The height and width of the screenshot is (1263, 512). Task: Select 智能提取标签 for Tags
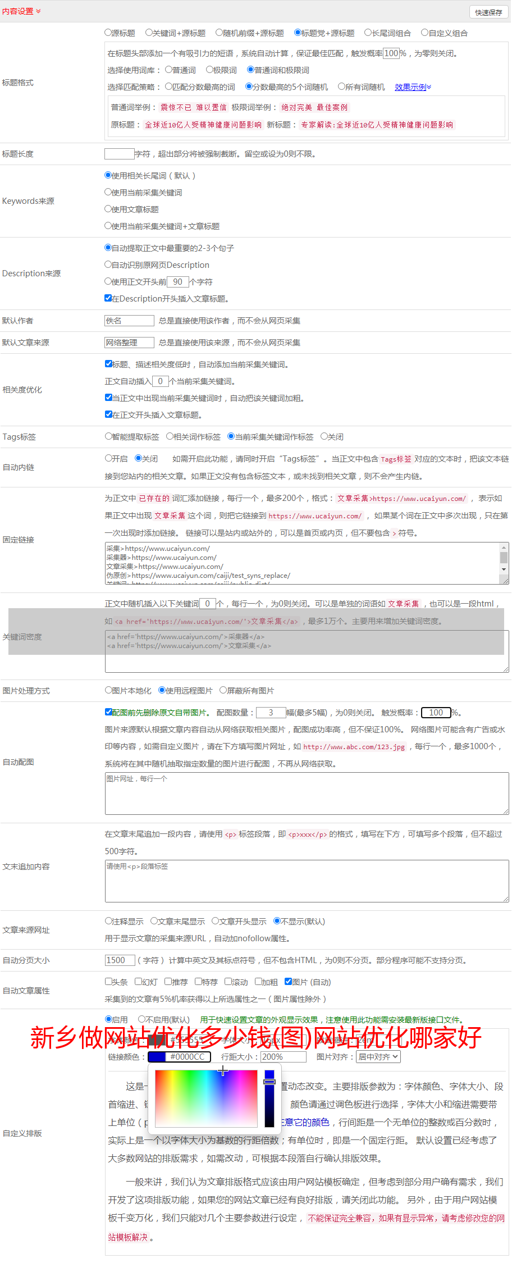(x=108, y=436)
